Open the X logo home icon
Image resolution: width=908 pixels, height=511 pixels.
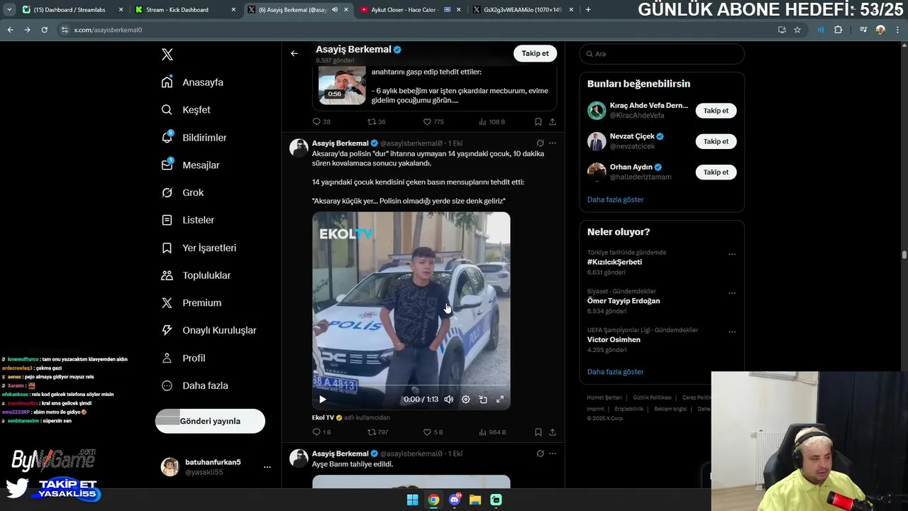point(167,55)
